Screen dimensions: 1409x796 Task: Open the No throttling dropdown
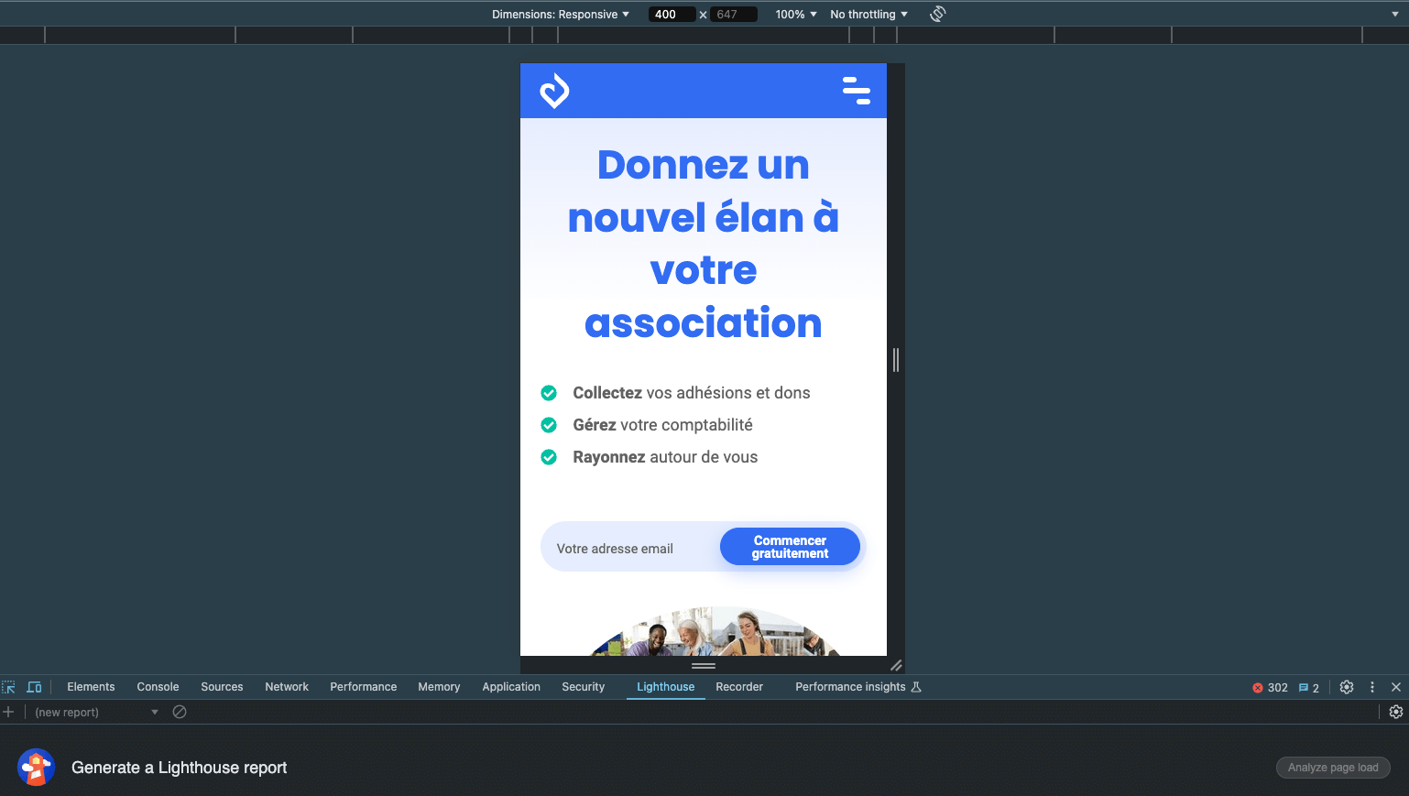(x=866, y=14)
